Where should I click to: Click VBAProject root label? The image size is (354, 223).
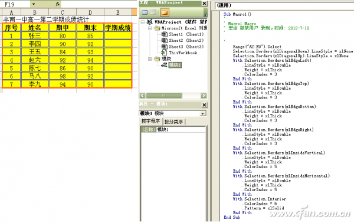click(168, 22)
